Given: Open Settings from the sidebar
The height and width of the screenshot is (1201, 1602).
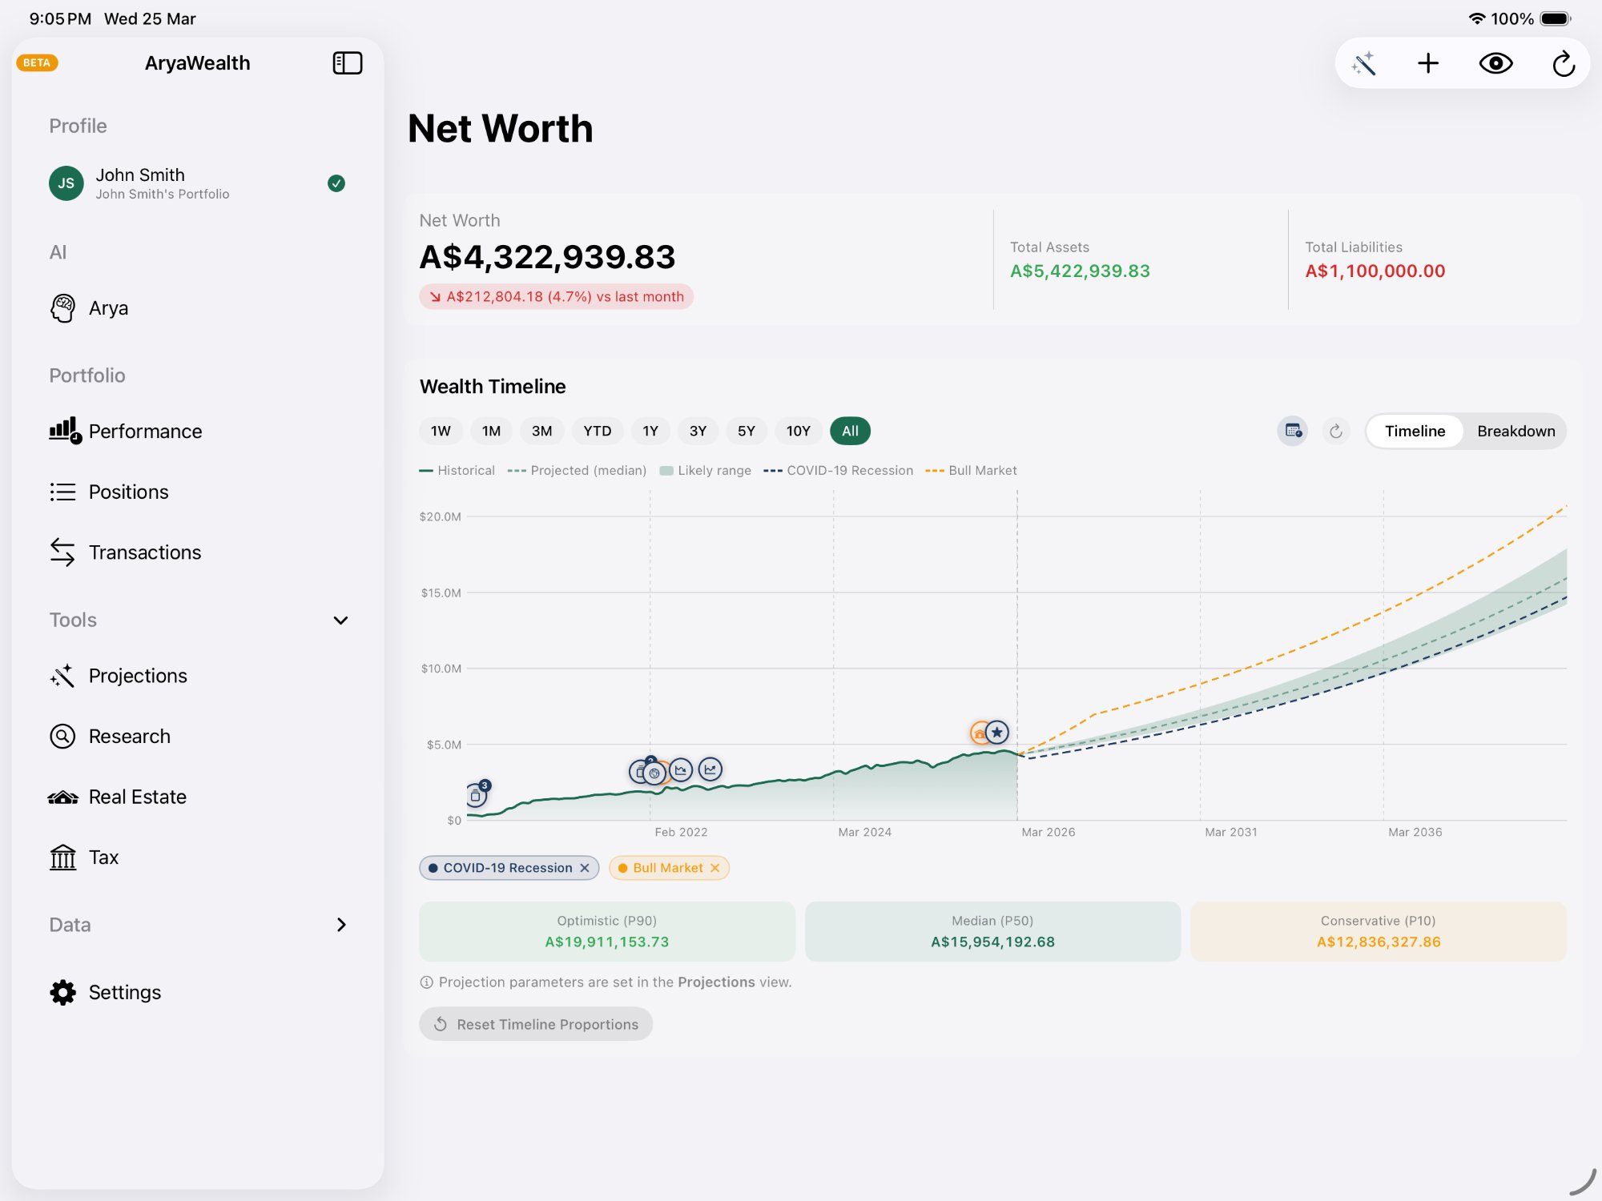Looking at the screenshot, I should tap(125, 992).
